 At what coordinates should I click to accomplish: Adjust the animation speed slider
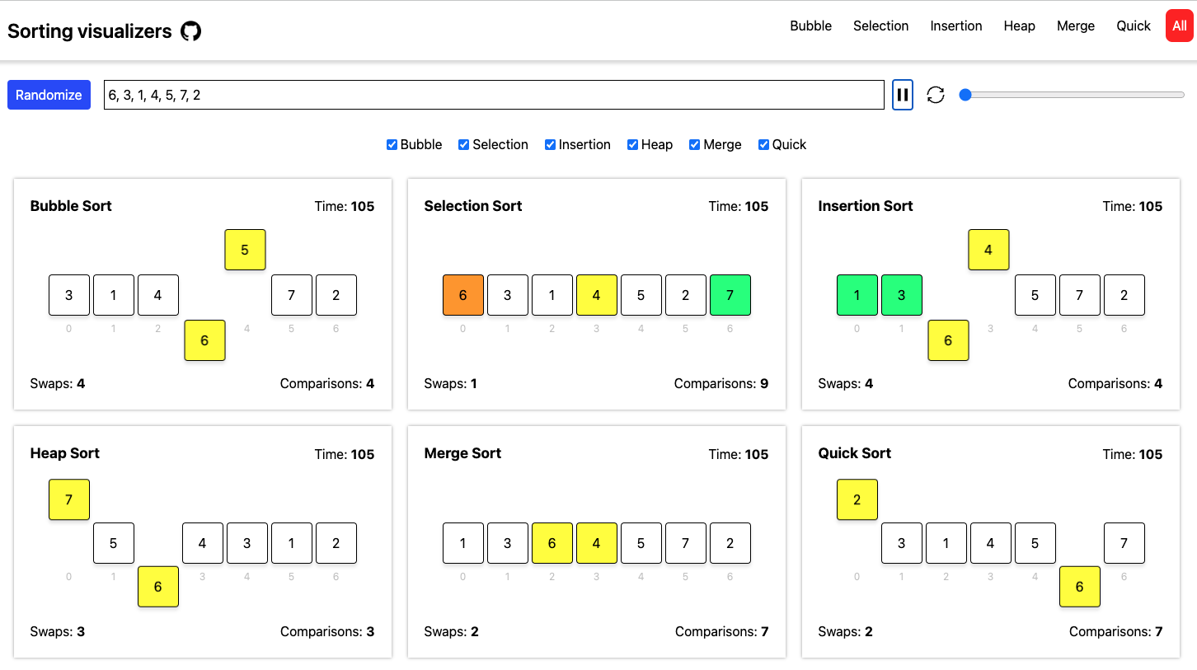[x=1072, y=95]
